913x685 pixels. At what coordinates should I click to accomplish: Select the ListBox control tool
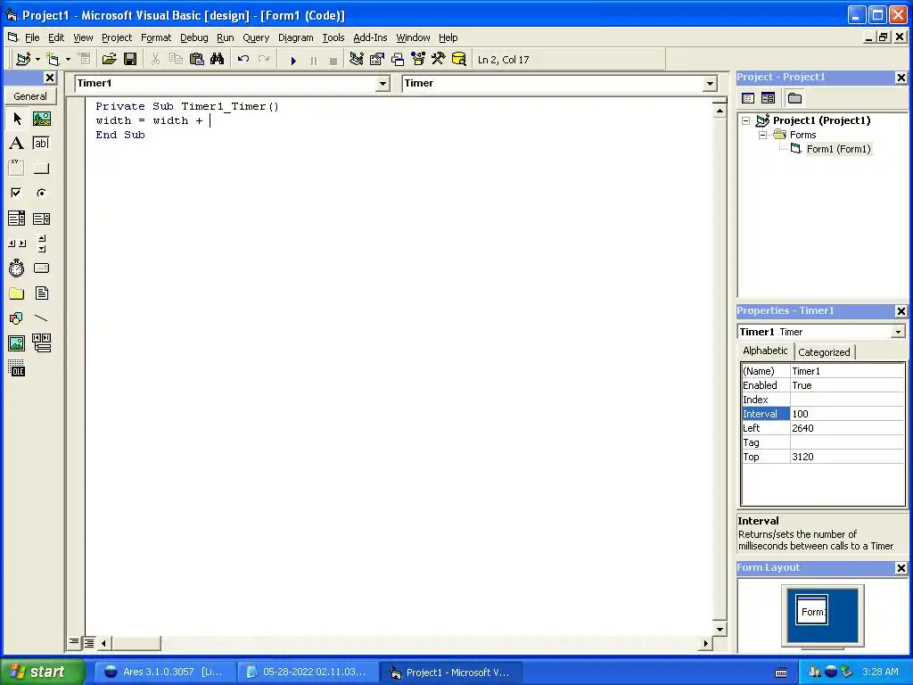(41, 219)
